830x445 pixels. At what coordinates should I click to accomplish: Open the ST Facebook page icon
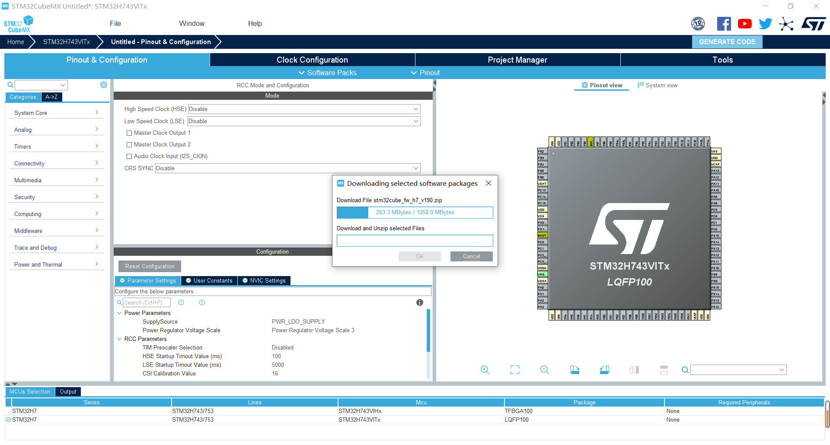724,24
